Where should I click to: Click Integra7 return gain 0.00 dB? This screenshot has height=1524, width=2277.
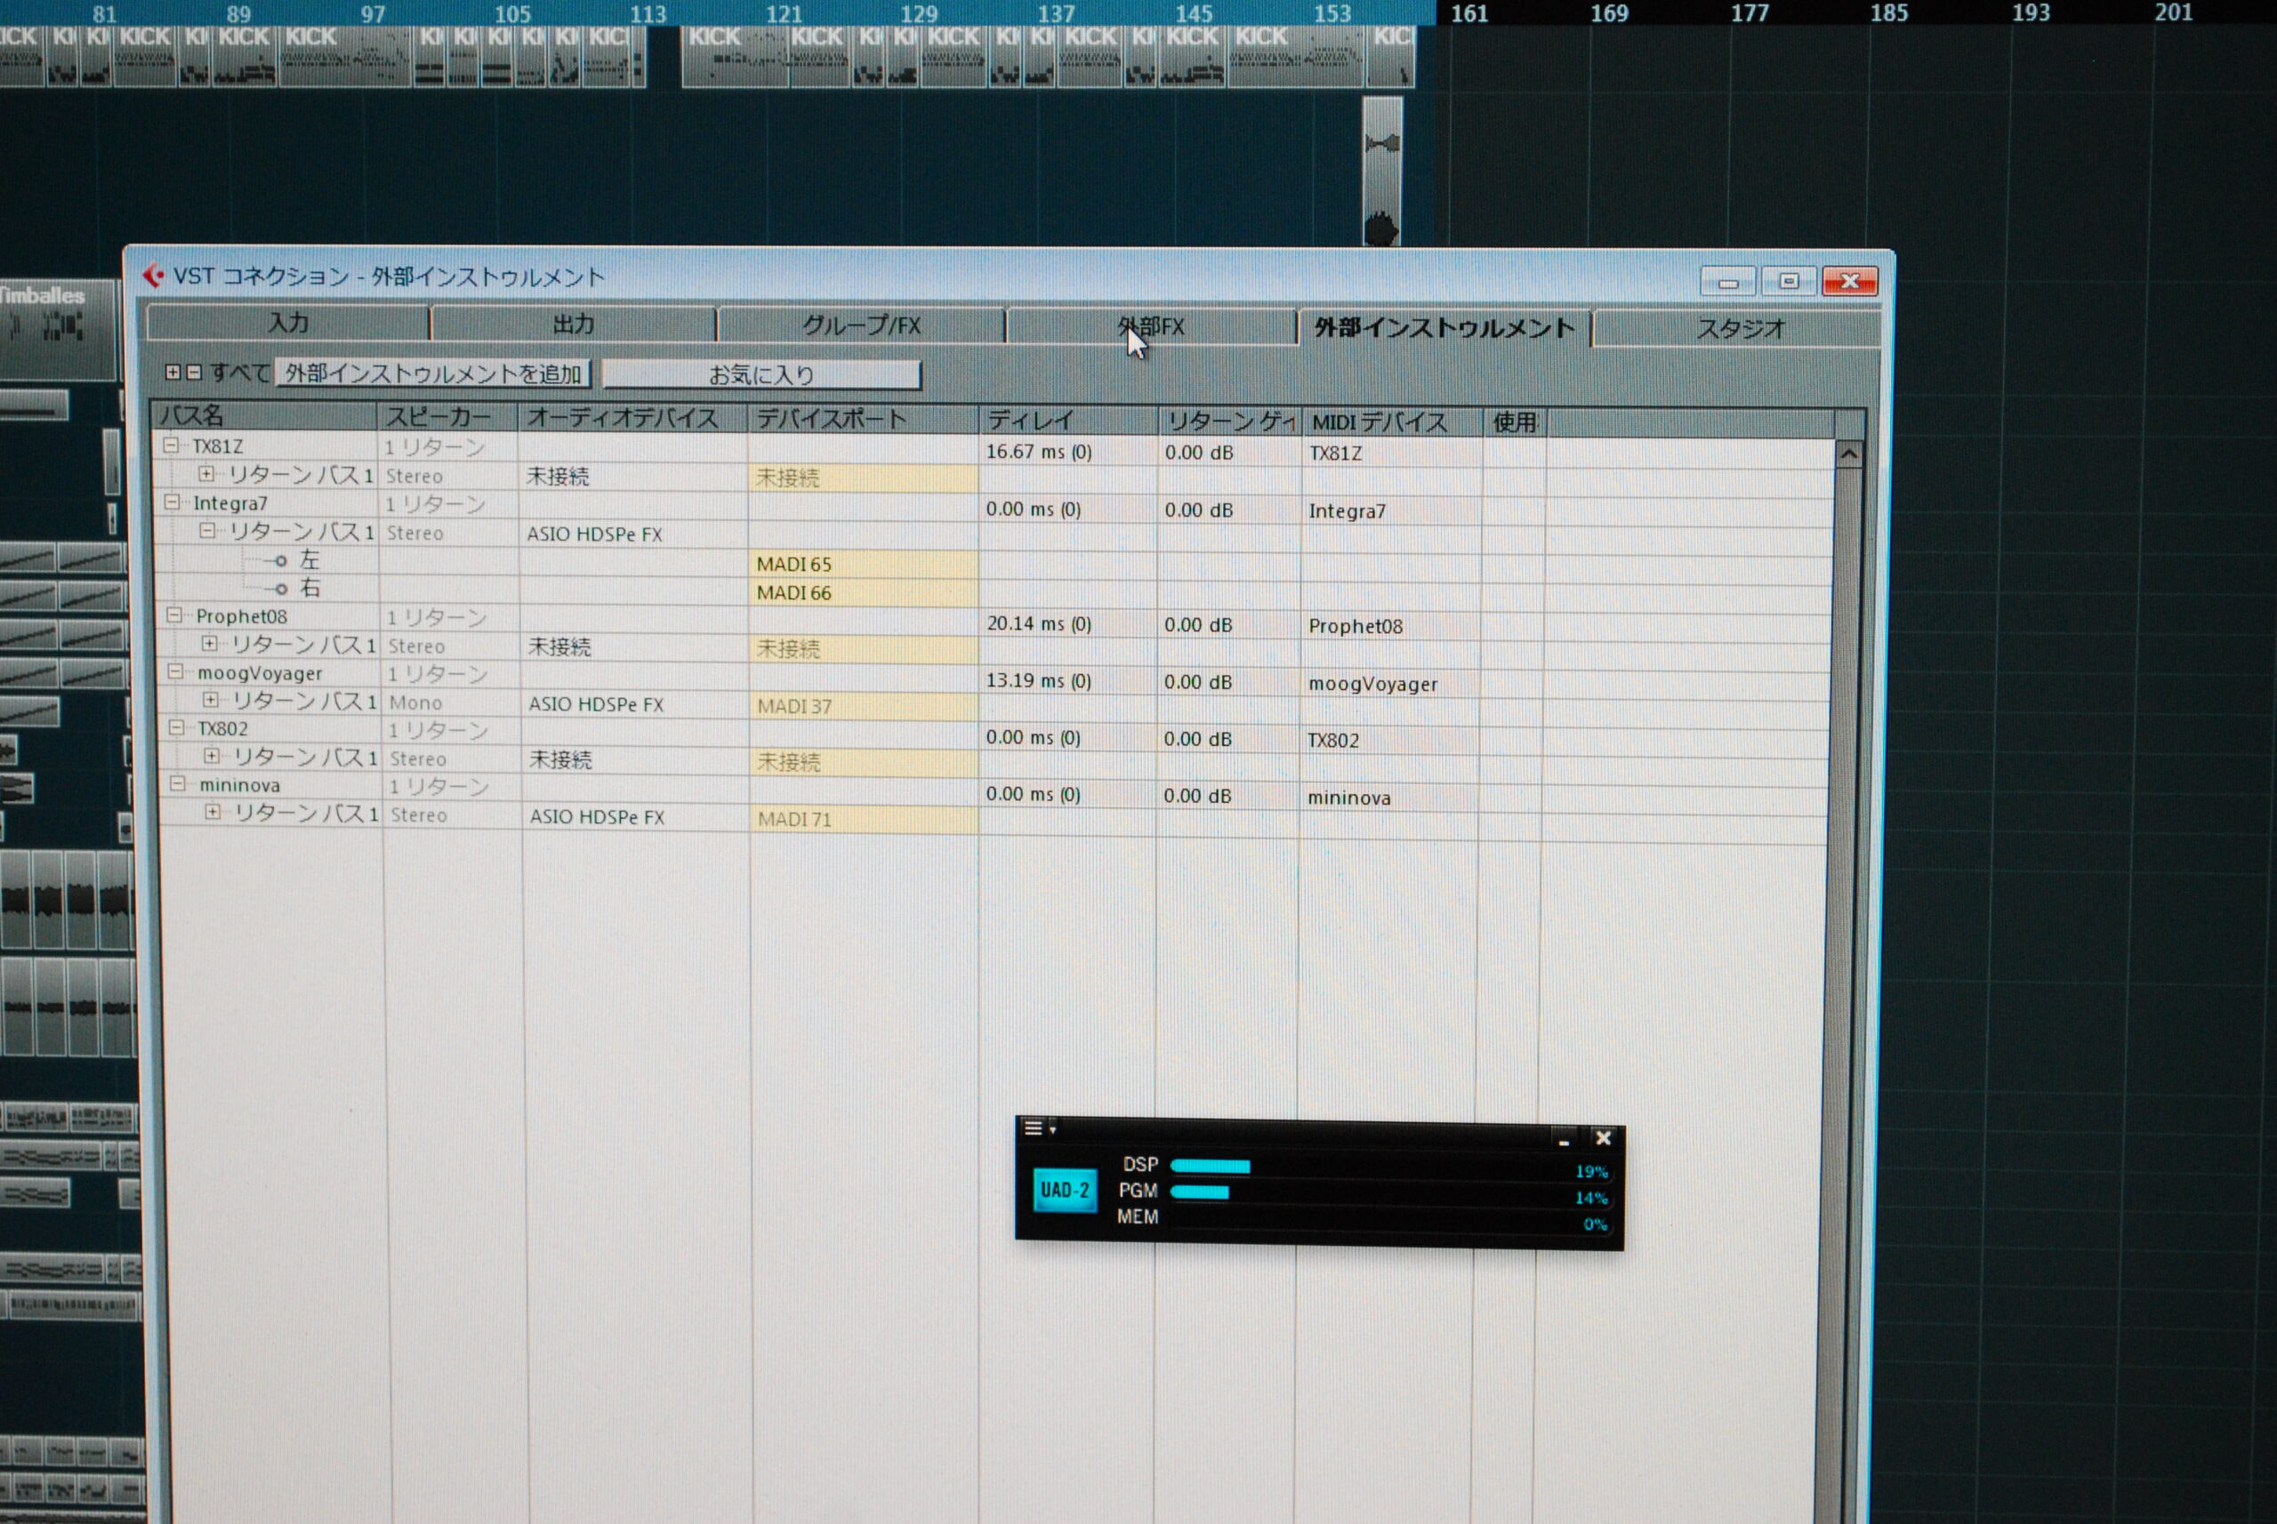[1198, 509]
